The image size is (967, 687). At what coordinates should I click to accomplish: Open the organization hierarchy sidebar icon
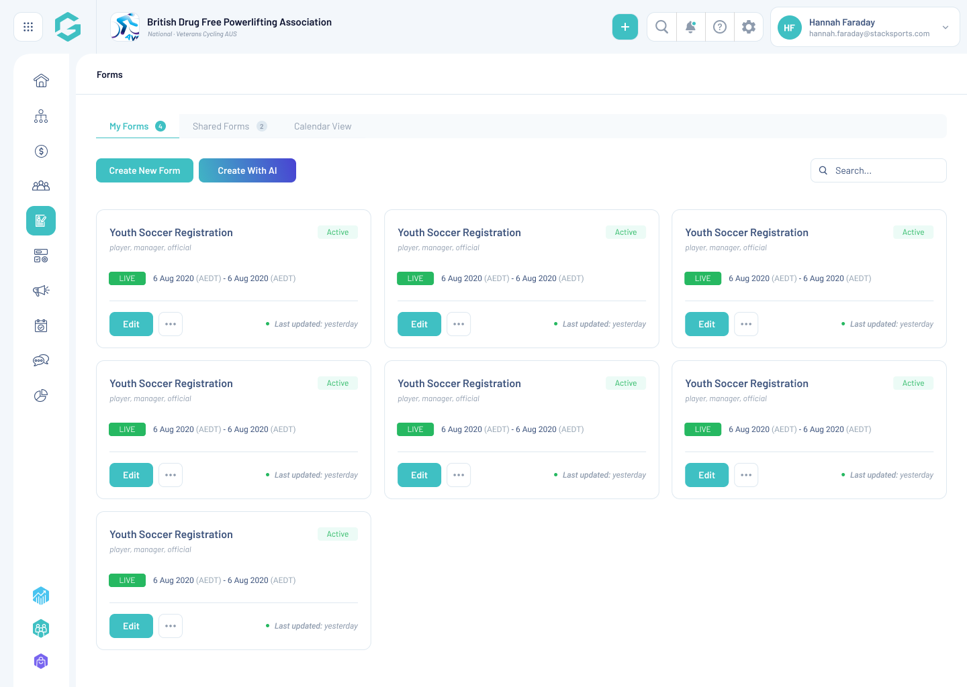click(41, 116)
